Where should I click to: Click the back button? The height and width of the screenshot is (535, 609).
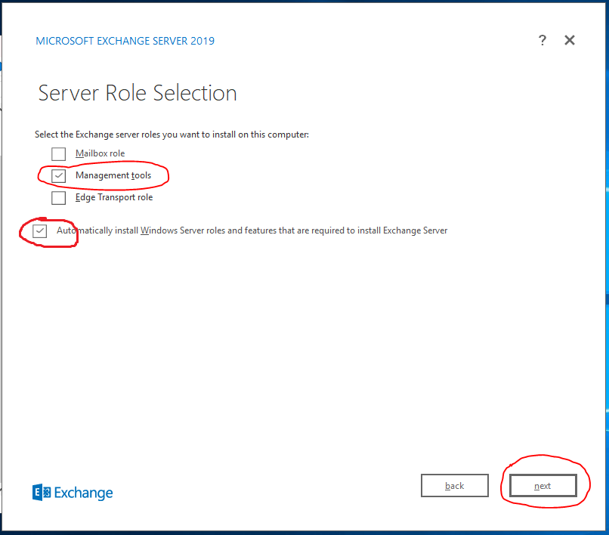[454, 485]
